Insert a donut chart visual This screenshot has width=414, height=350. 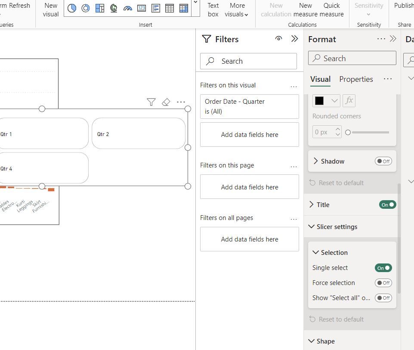(86, 8)
